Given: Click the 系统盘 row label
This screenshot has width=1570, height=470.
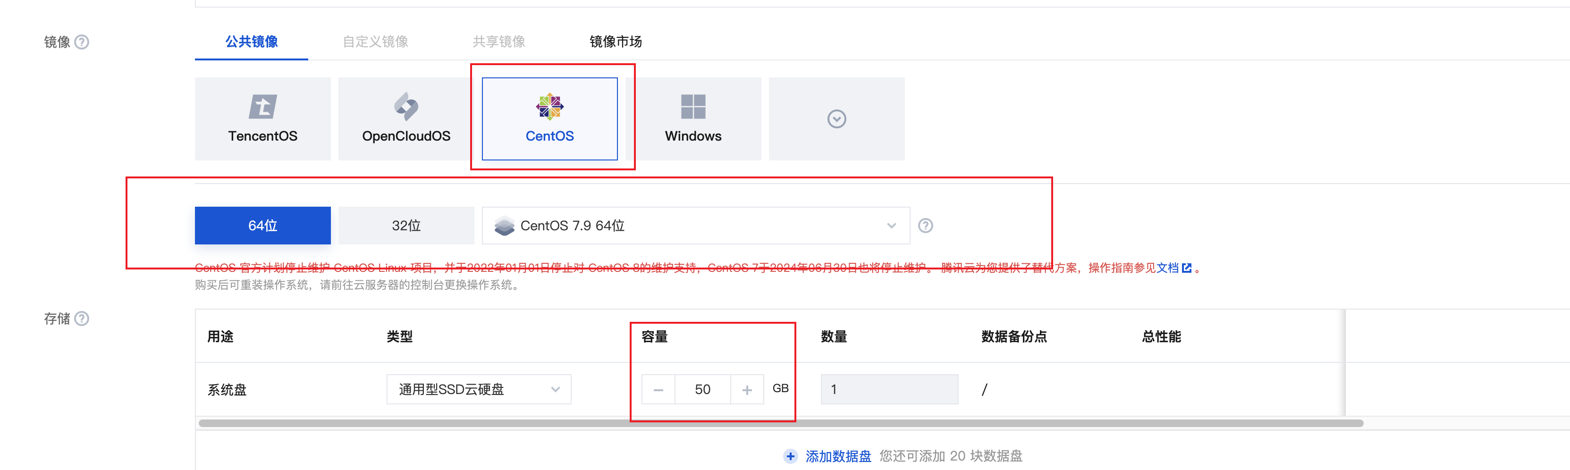Looking at the screenshot, I should click(x=228, y=389).
